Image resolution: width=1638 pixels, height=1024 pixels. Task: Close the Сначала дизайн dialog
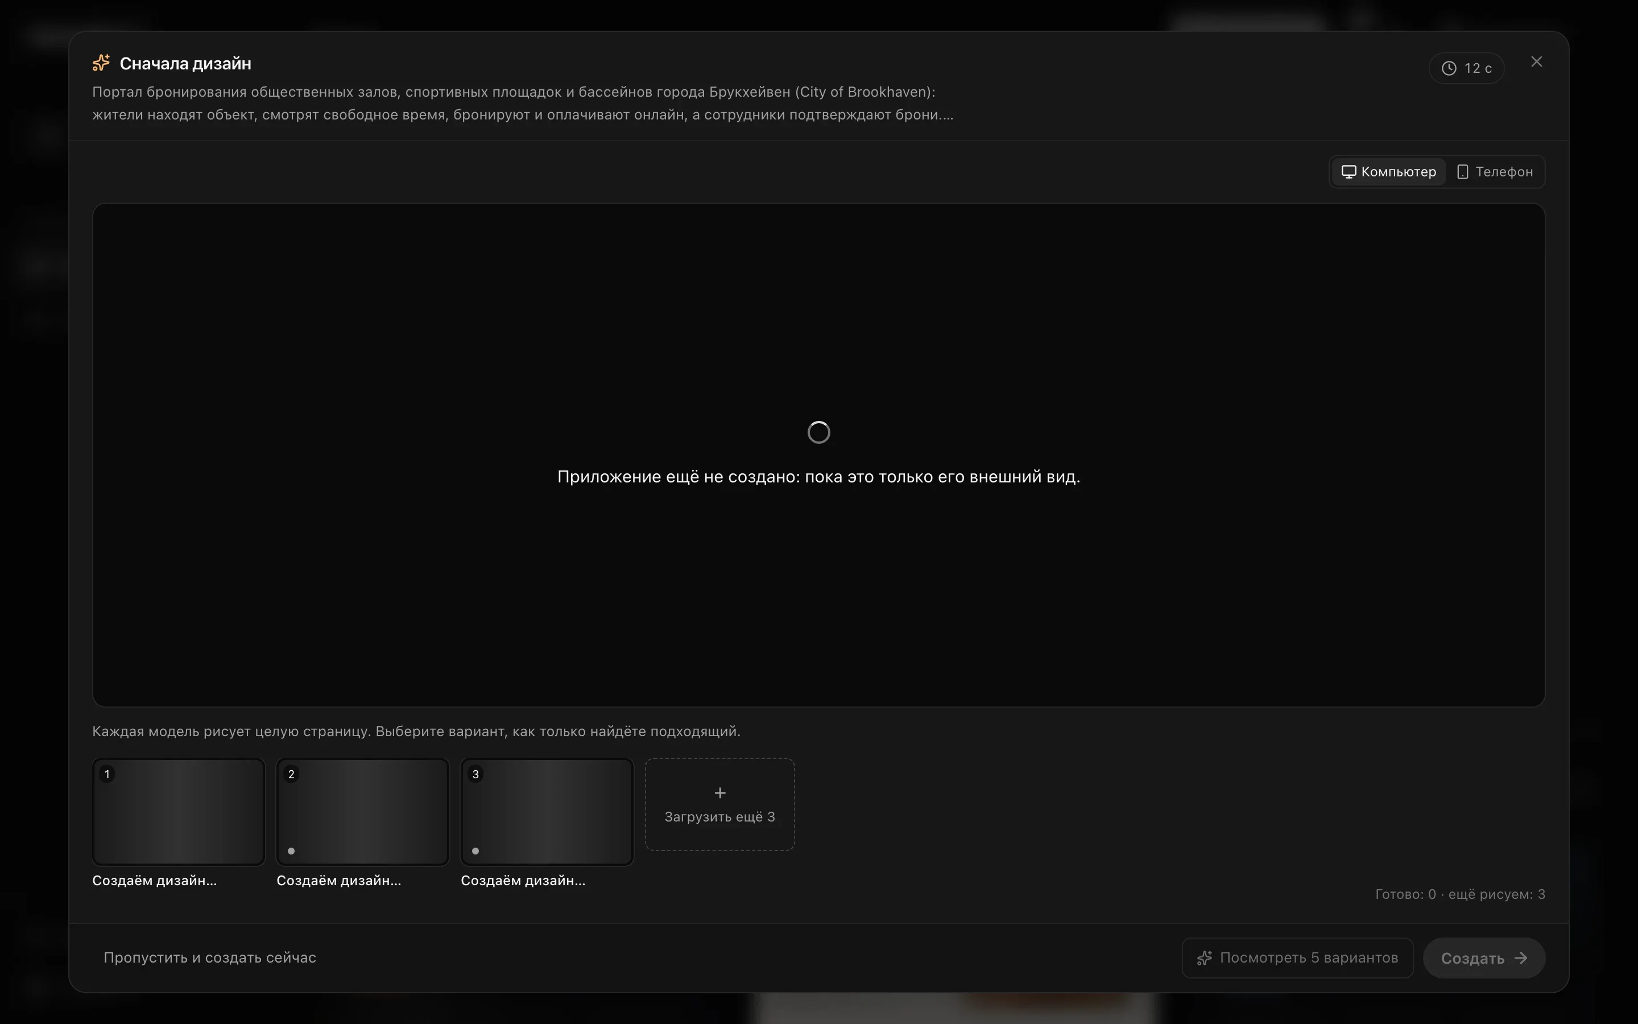[x=1536, y=61]
